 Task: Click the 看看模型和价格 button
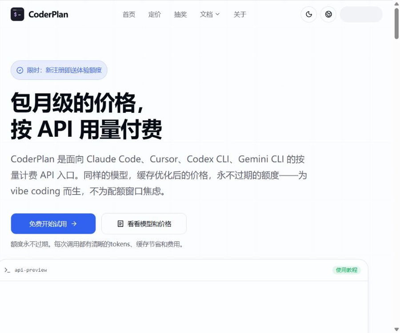coord(144,224)
